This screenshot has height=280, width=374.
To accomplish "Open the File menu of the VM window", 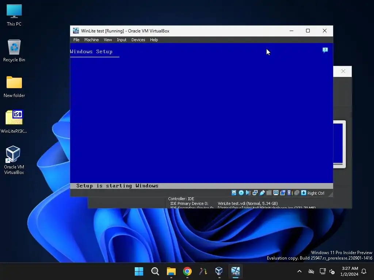I will click(76, 40).
